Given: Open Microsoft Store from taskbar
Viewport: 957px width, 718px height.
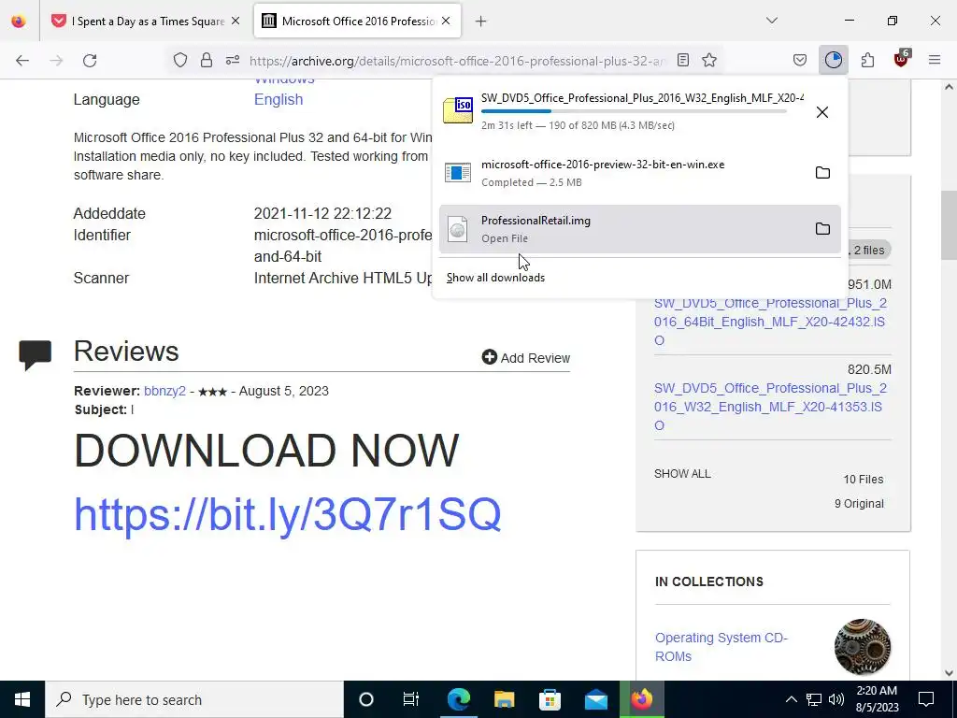Looking at the screenshot, I should [550, 699].
